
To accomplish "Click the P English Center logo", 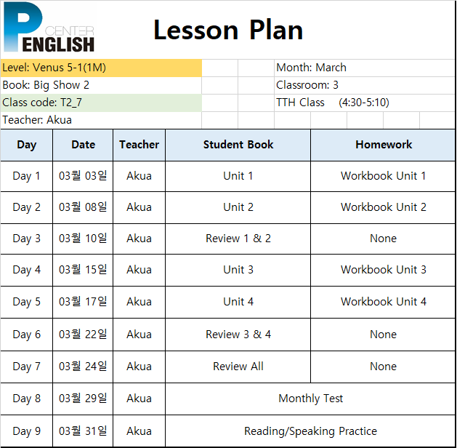I will (49, 27).
